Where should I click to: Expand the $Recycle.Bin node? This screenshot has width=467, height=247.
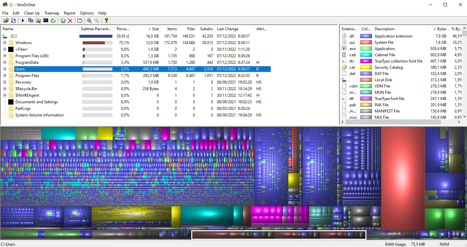point(5,88)
